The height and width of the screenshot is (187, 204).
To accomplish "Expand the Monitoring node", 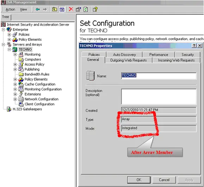I will point(15,55).
